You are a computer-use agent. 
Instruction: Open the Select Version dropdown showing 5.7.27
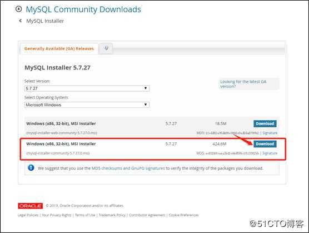click(87, 88)
